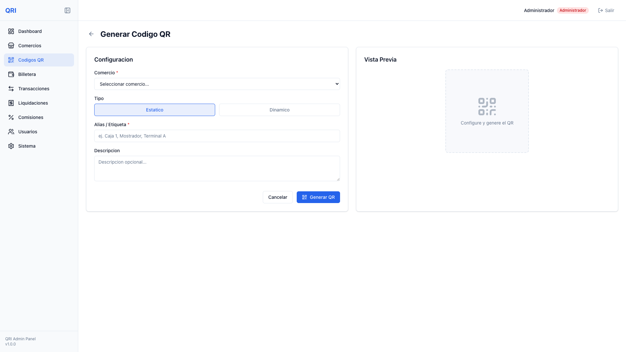
Task: Click the 'Generar Codigo QR' page title
Action: tap(135, 34)
